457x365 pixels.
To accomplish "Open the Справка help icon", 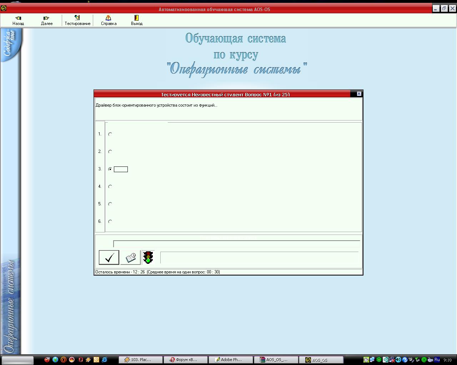I will point(109,18).
